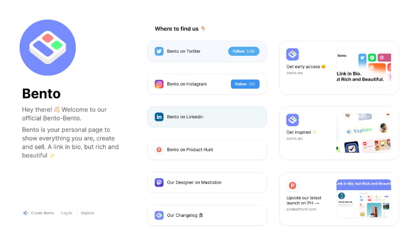418x234 pixels.
Task: Click the Hey there welcome text
Action: (64, 114)
